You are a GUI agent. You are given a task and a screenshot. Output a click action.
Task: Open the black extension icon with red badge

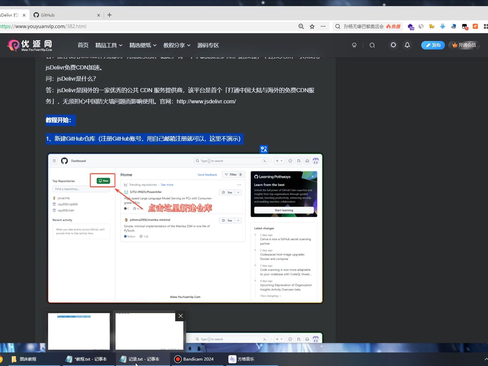click(465, 26)
